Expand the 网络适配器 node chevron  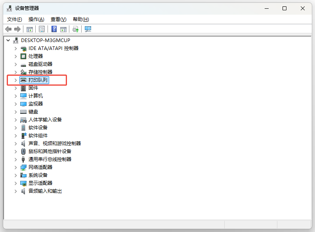[x=16, y=167]
